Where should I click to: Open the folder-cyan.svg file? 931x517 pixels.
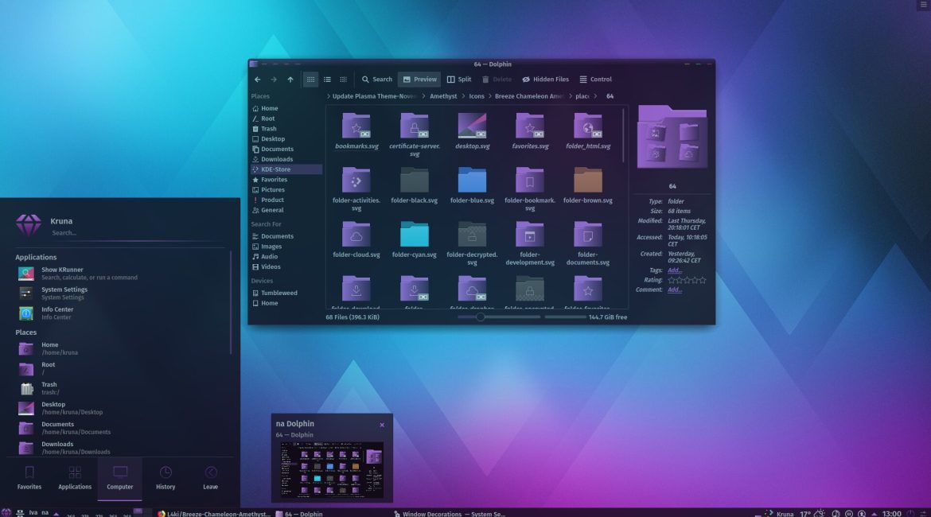click(415, 235)
